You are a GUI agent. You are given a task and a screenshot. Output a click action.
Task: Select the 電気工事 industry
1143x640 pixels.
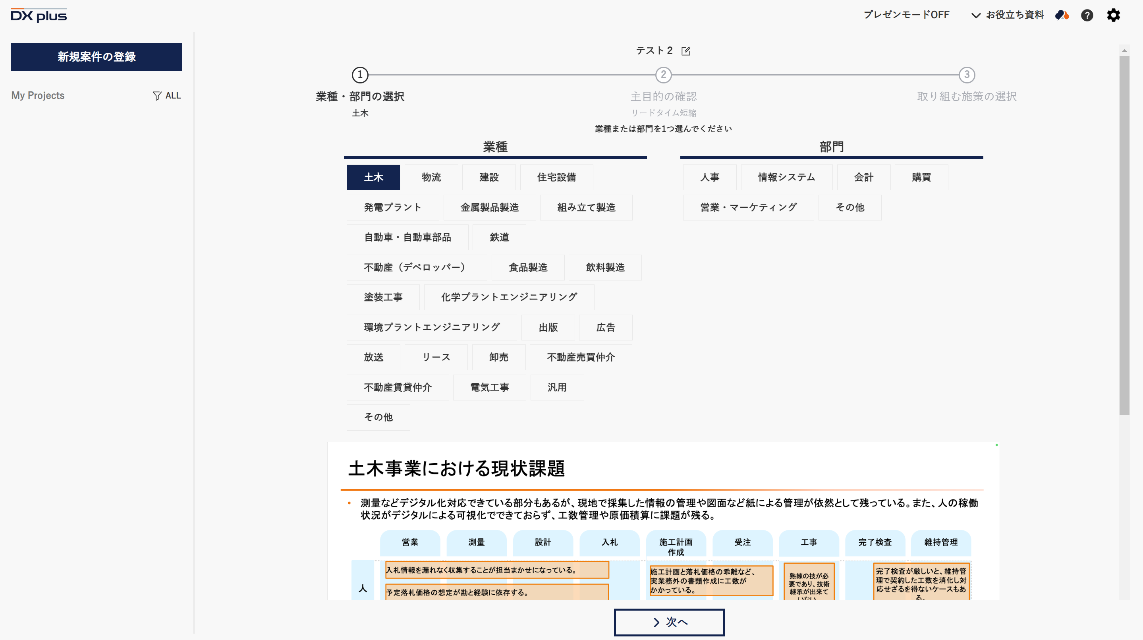pos(489,387)
